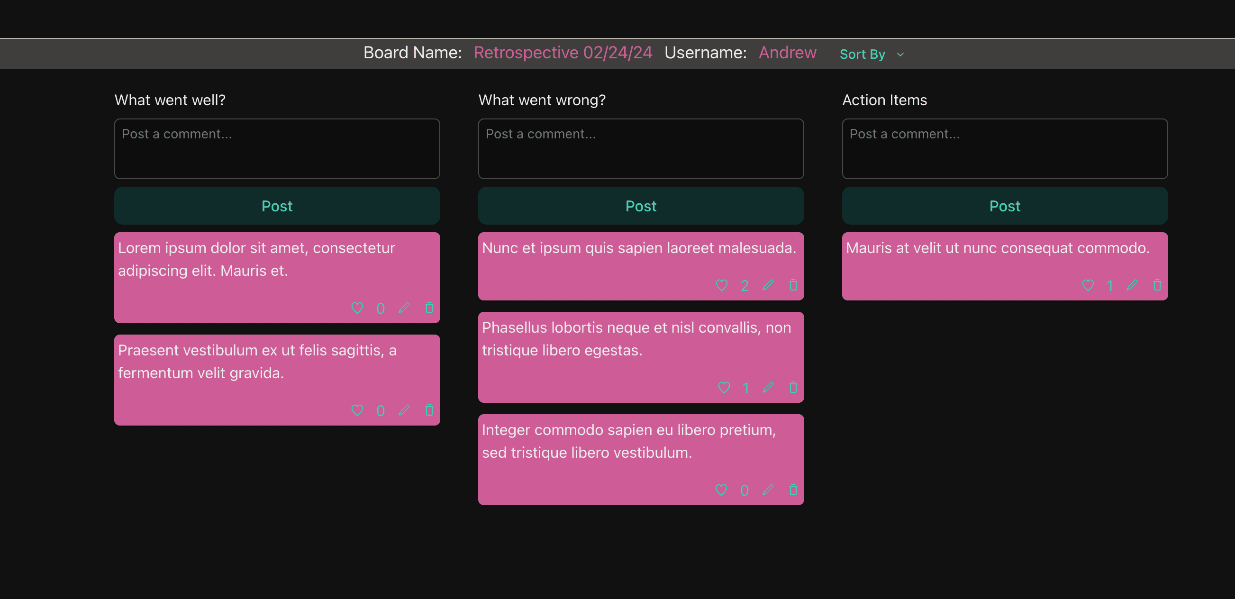Like the 'Nunc et ipsum' comment
1235x599 pixels.
pos(722,285)
